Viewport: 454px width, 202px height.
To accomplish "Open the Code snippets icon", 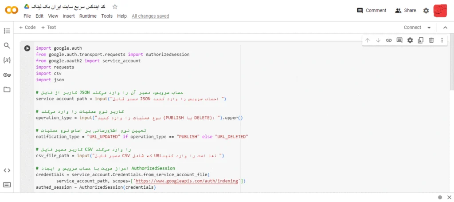I will 7,170.
